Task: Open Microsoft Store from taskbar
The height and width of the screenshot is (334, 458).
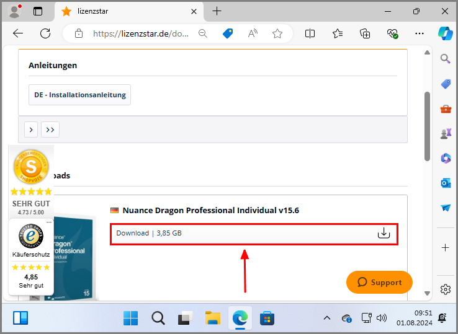Action: [267, 318]
